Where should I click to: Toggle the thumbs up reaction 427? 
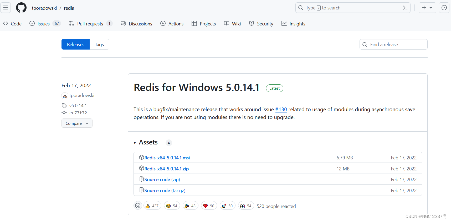tap(152, 206)
